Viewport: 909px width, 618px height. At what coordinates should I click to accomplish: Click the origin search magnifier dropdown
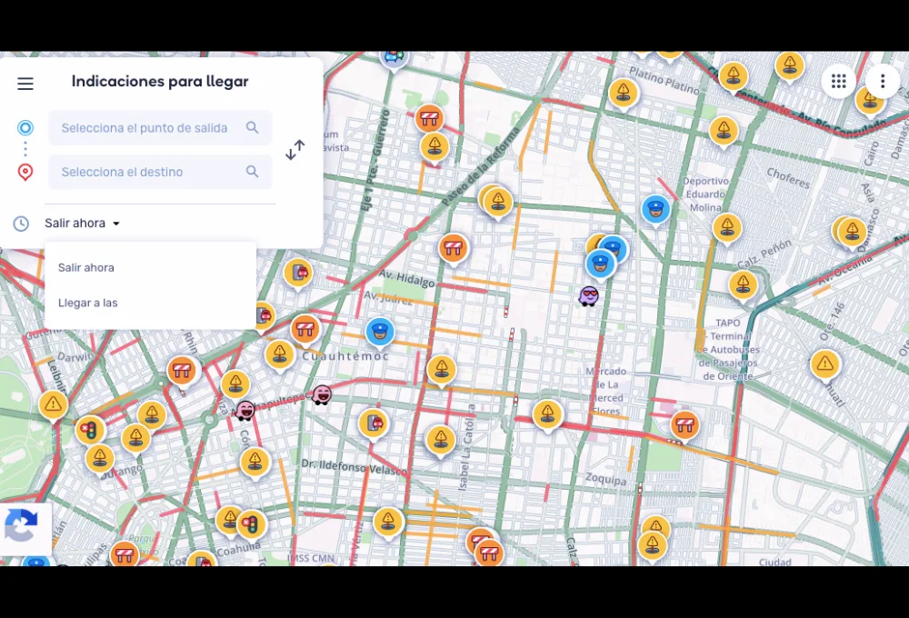coord(253,127)
